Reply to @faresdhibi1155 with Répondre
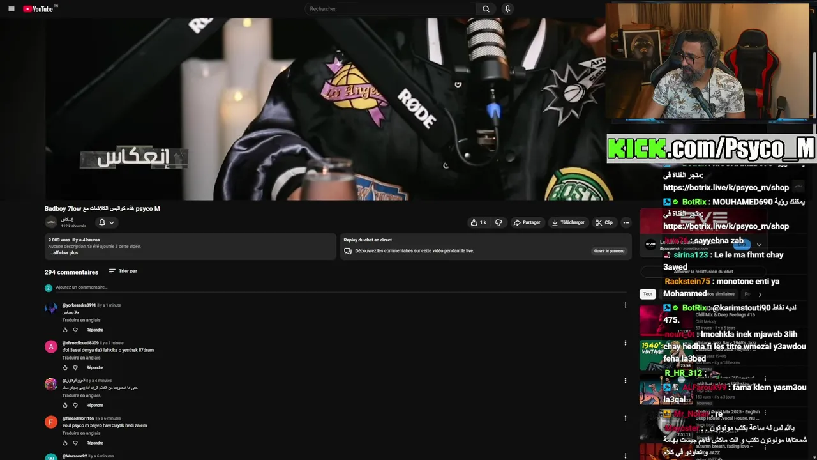 tap(94, 443)
